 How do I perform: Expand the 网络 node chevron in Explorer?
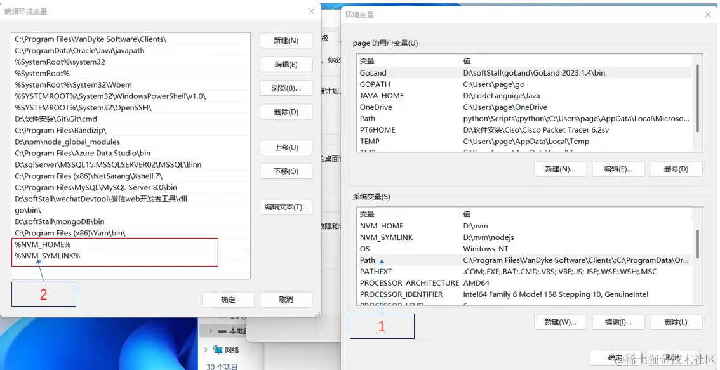click(x=206, y=350)
